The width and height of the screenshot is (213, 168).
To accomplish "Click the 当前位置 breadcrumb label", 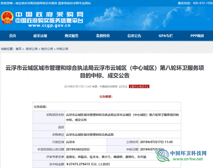I will tap(7, 49).
